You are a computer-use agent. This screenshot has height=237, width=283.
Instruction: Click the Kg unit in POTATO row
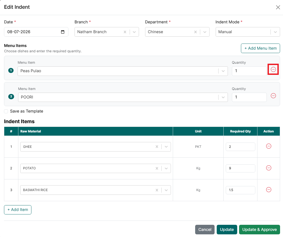[x=198, y=168]
